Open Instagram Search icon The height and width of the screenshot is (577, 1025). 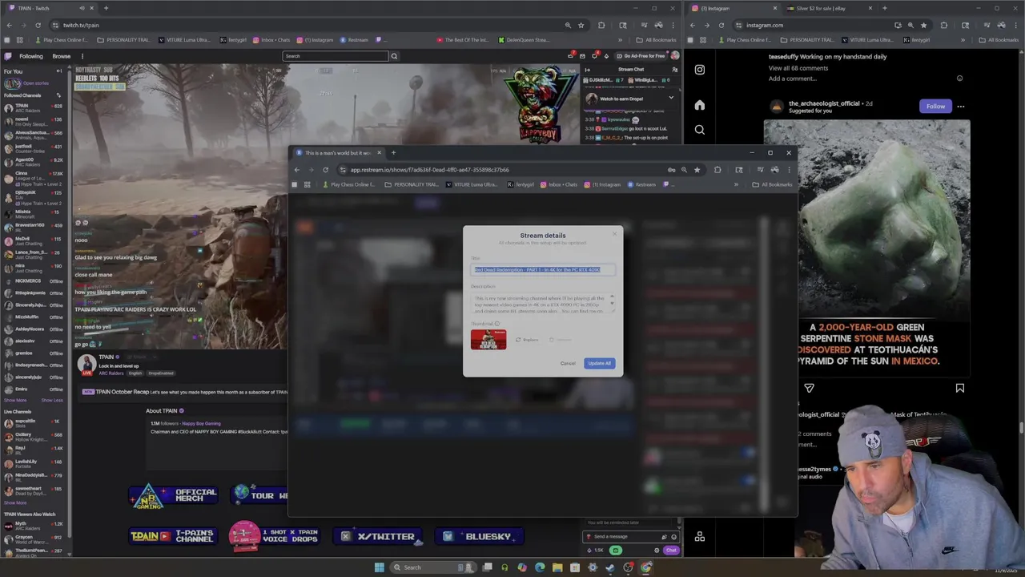pyautogui.click(x=700, y=130)
